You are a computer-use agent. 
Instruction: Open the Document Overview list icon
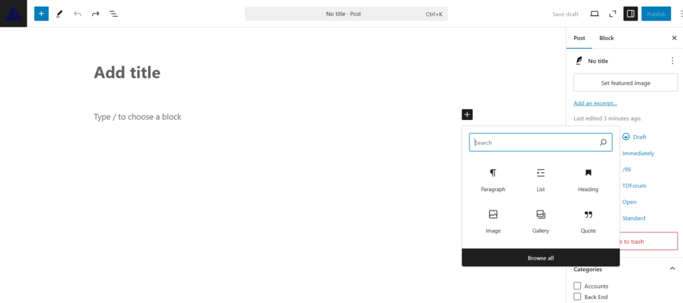(113, 13)
